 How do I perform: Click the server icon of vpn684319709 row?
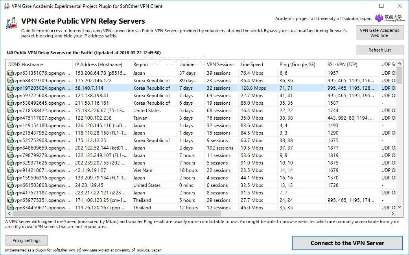(x=11, y=81)
